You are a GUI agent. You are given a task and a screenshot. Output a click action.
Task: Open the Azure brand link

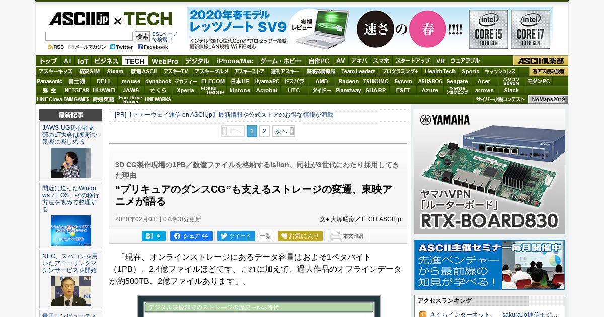430,90
